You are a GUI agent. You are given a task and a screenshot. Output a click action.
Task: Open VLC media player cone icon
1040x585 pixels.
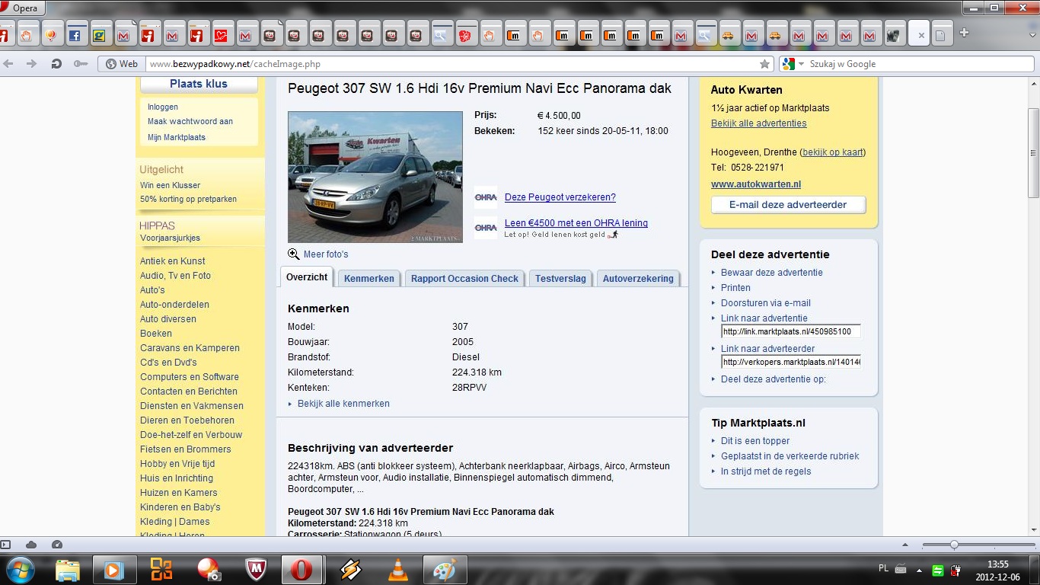tap(397, 570)
